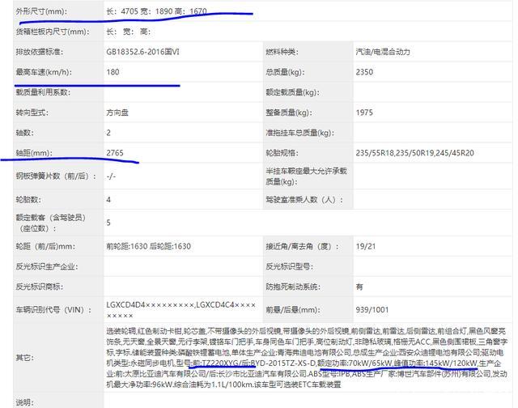Click the 额定载质量(kg) label
The width and height of the screenshot is (518, 408).
pos(292,92)
